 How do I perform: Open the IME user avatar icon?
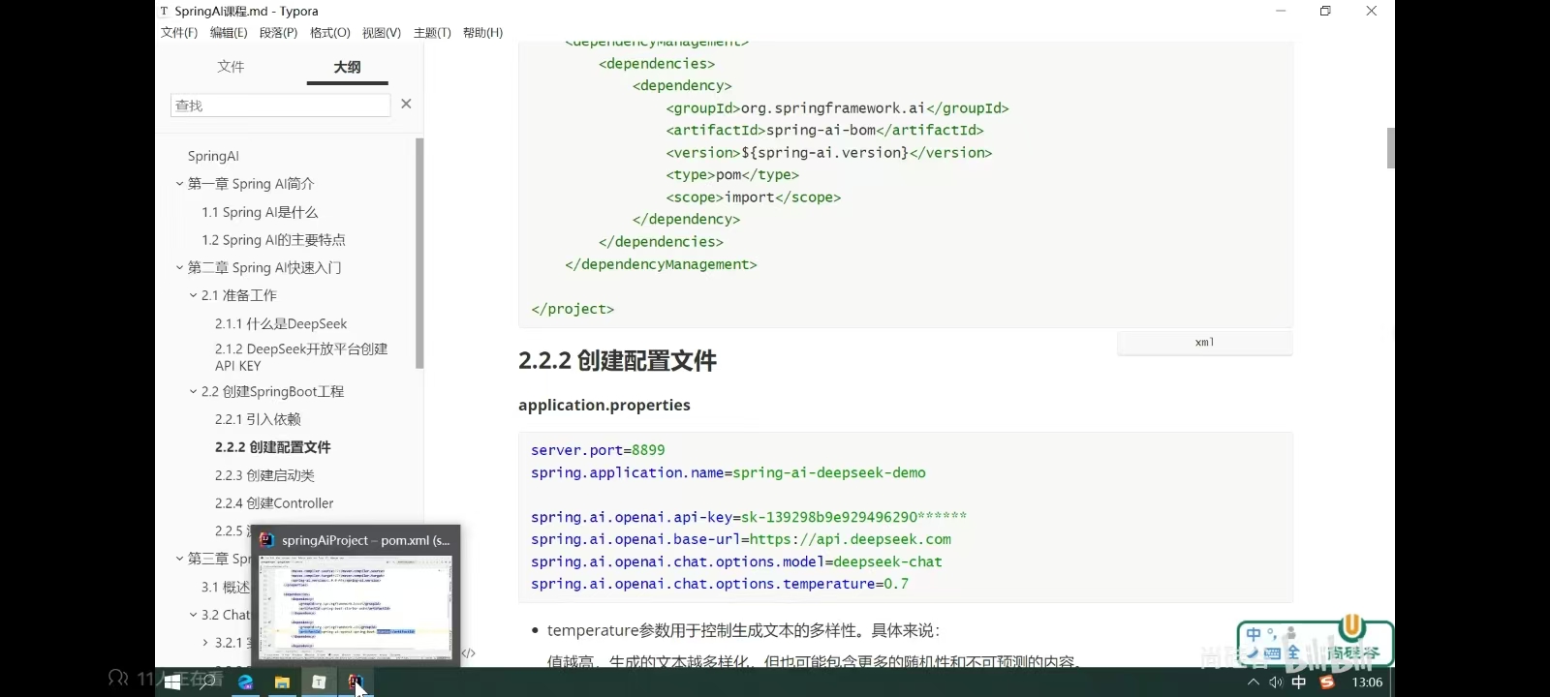pos(1290,634)
